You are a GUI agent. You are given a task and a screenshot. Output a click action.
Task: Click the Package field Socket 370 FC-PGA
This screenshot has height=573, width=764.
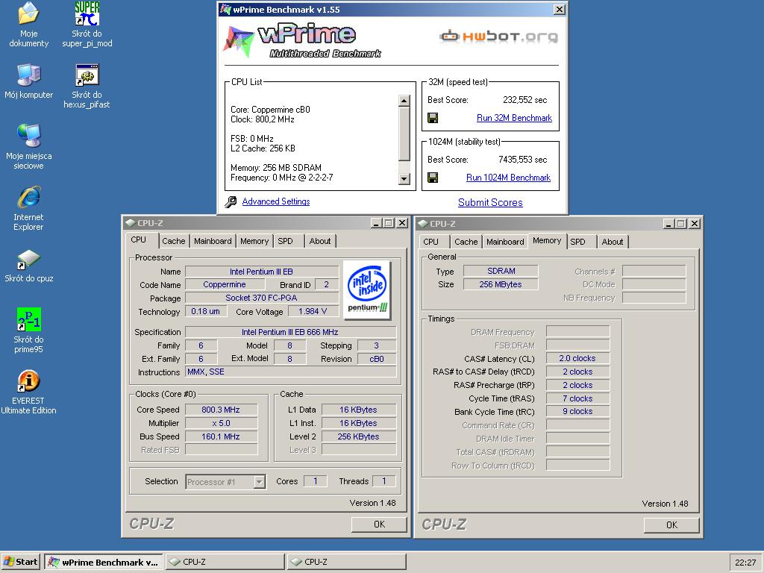[262, 298]
